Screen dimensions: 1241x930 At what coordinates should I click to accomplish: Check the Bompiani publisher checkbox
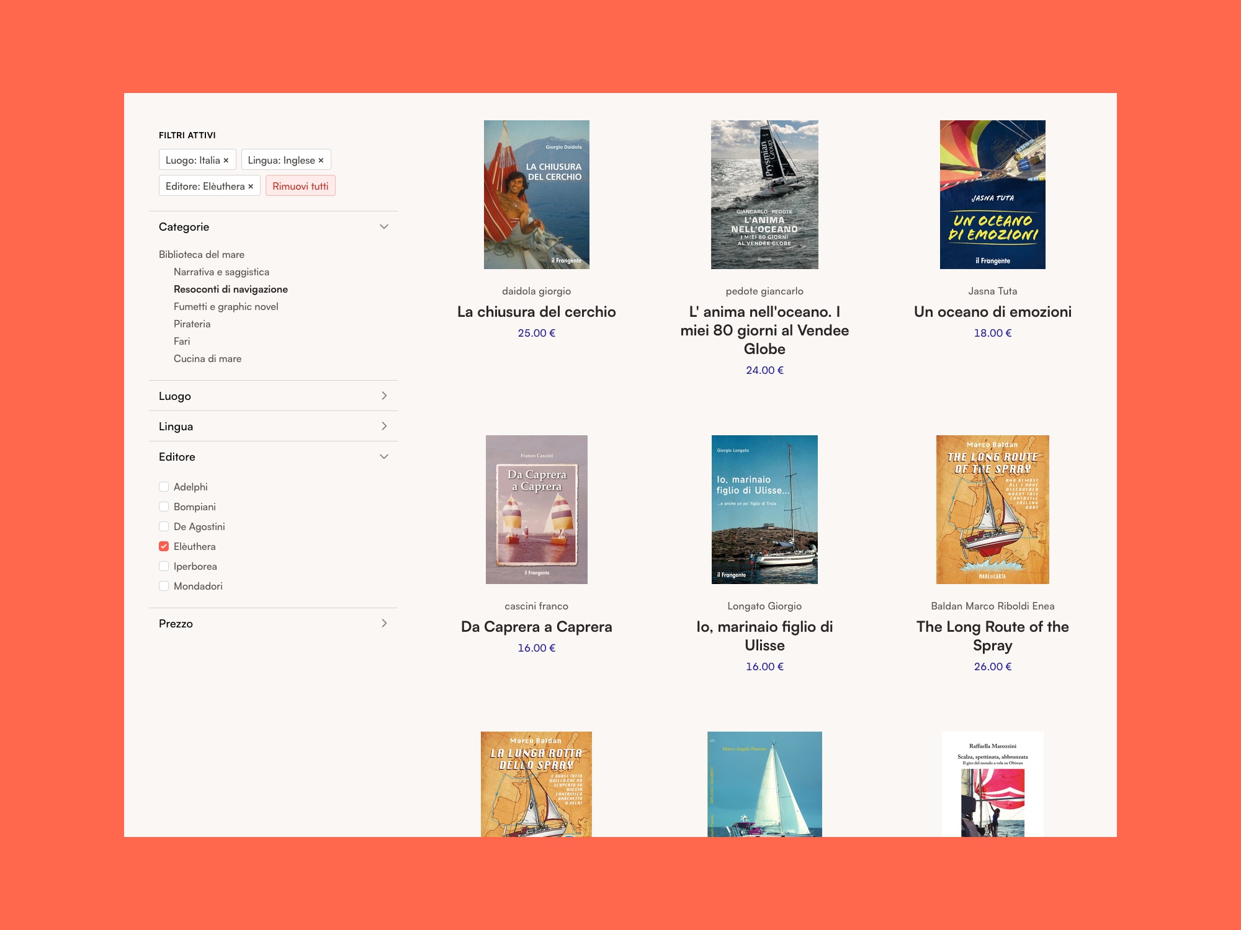point(164,507)
